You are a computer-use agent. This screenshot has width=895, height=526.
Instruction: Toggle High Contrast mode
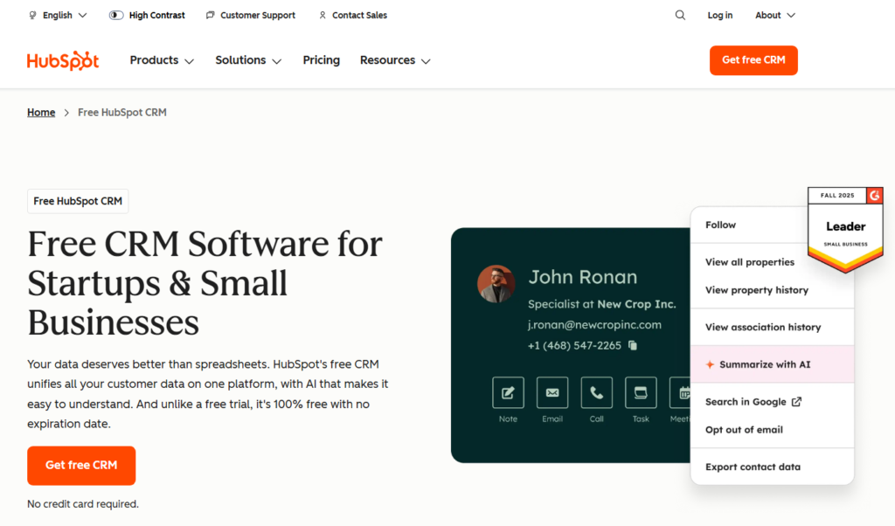[x=147, y=15]
